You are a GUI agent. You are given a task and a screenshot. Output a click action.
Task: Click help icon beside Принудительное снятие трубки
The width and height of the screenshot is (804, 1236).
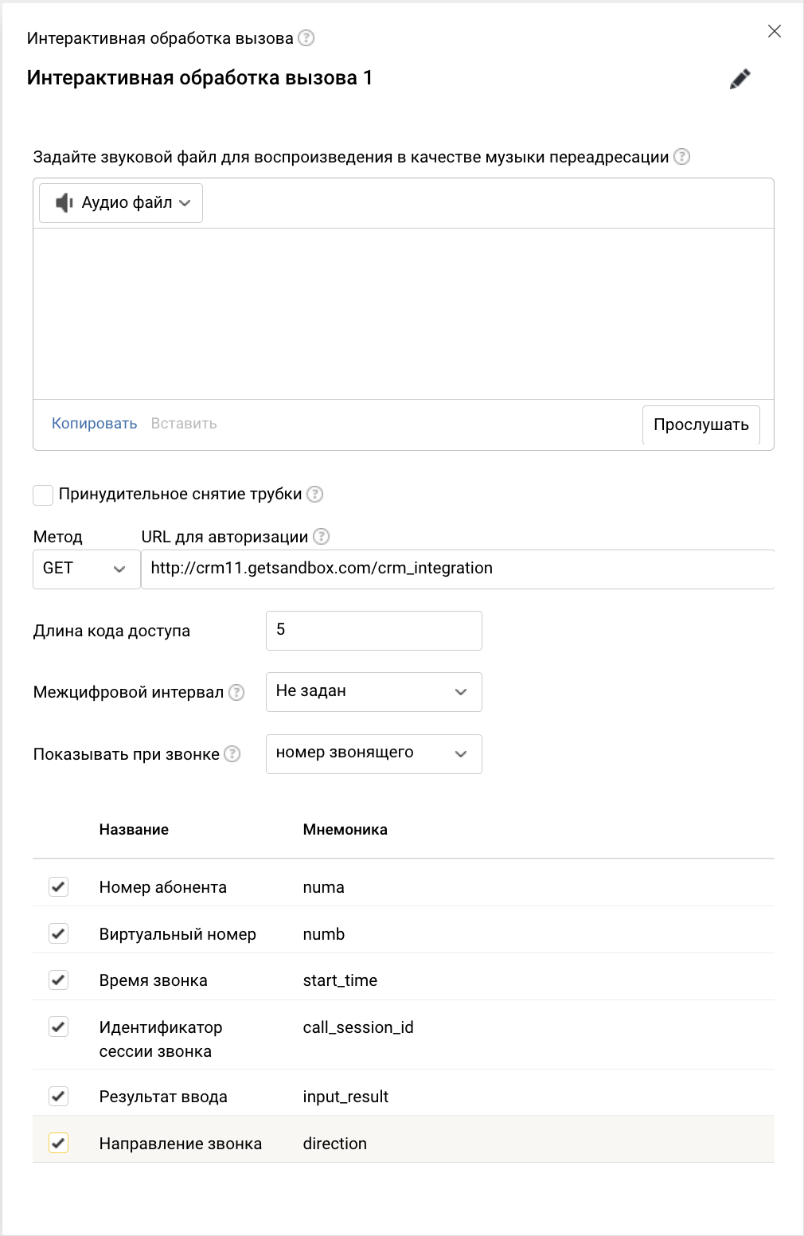(x=315, y=494)
